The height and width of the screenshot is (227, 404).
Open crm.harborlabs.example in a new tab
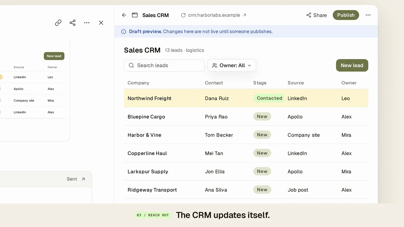(x=245, y=15)
